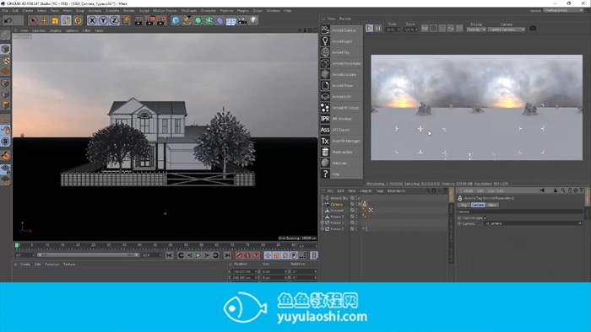Screen dimensions: 591x332
Task: Open the Simulate menu
Action: [x=112, y=10]
